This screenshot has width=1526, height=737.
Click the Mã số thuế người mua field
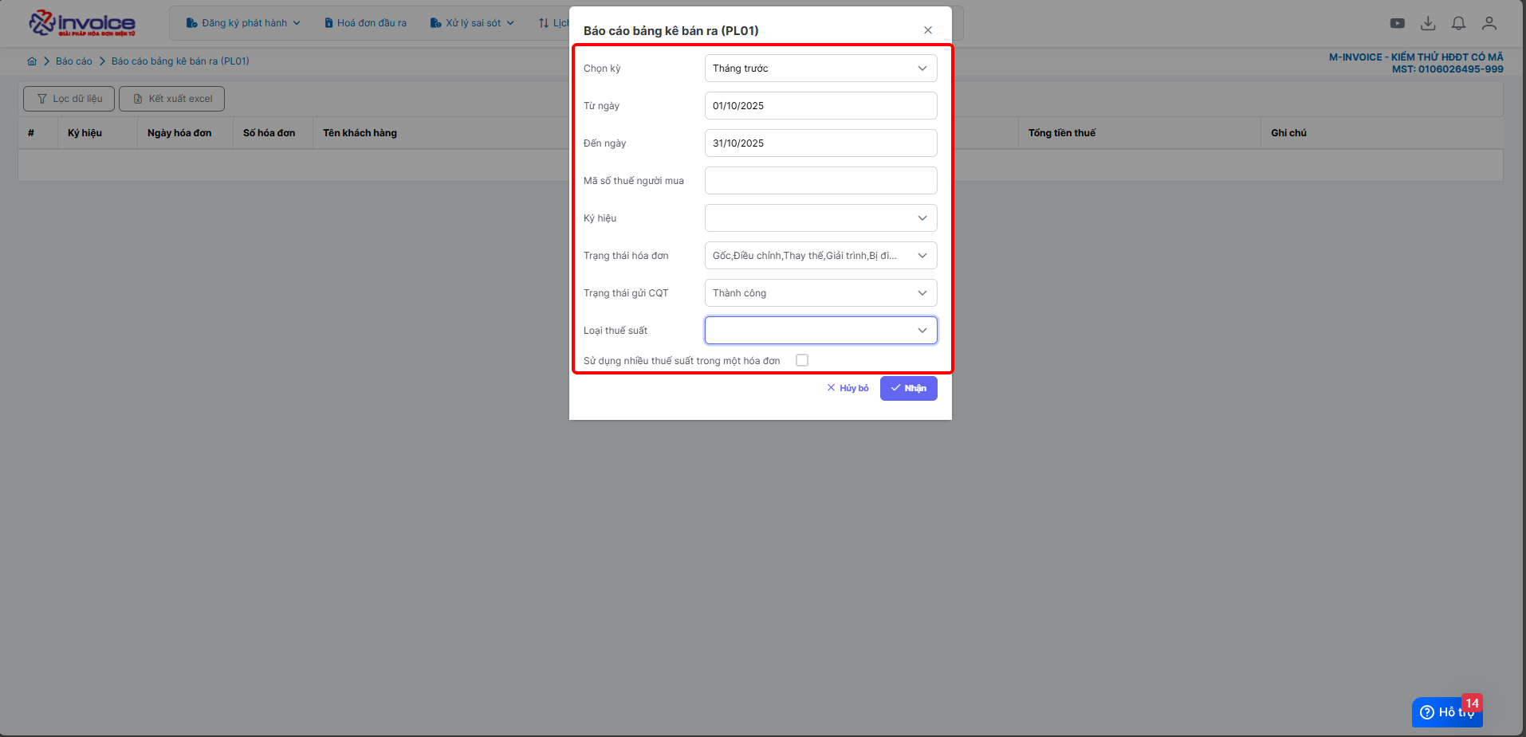click(820, 181)
